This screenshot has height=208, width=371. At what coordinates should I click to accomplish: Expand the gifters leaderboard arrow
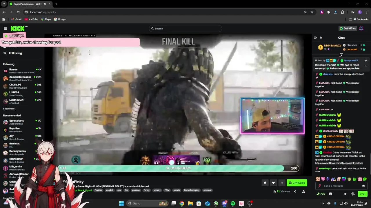(341, 55)
